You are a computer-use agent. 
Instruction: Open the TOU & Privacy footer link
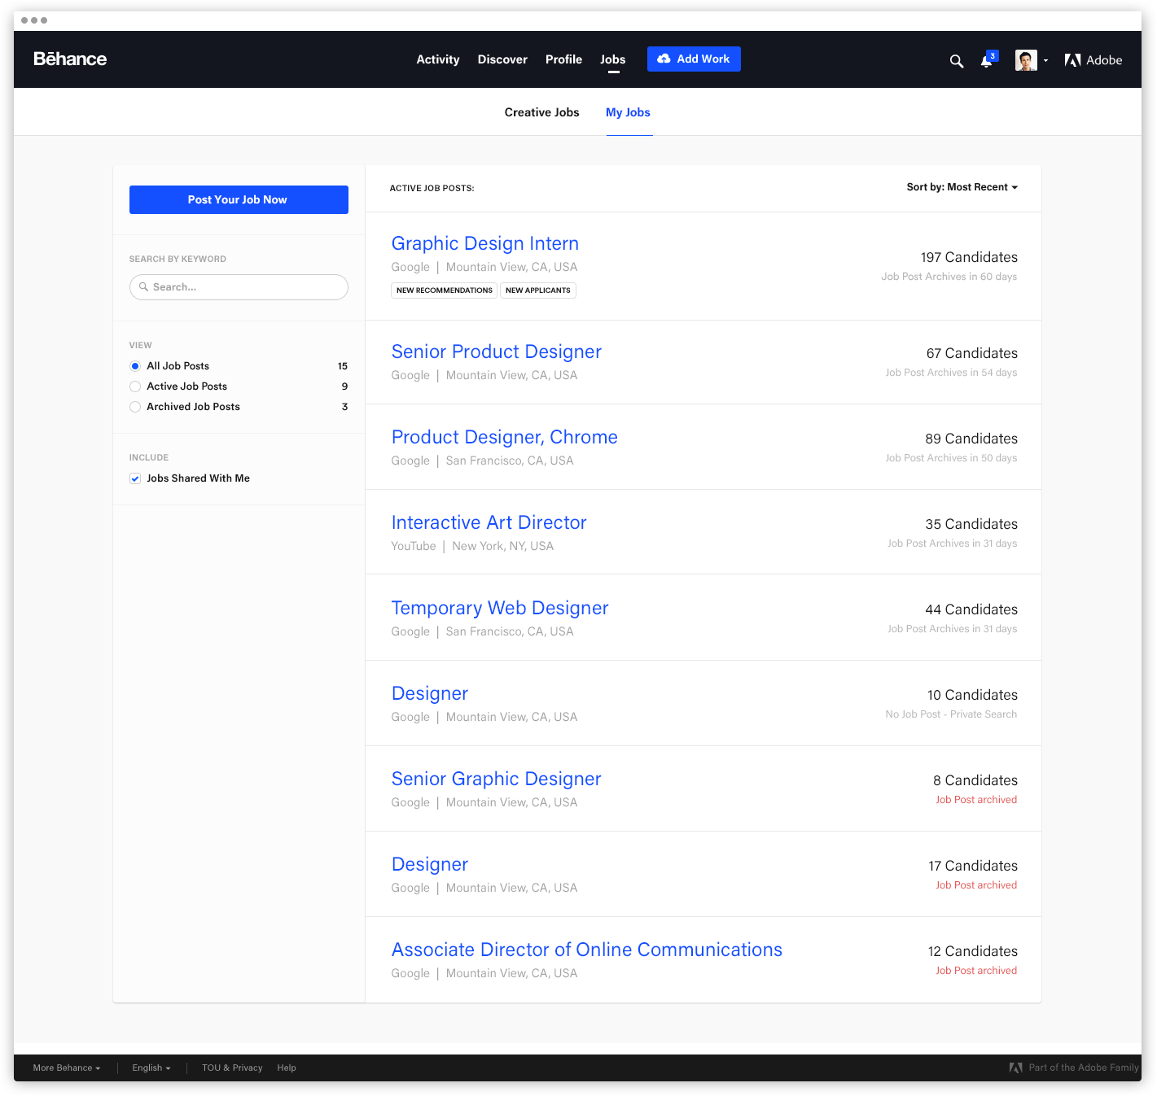click(232, 1068)
